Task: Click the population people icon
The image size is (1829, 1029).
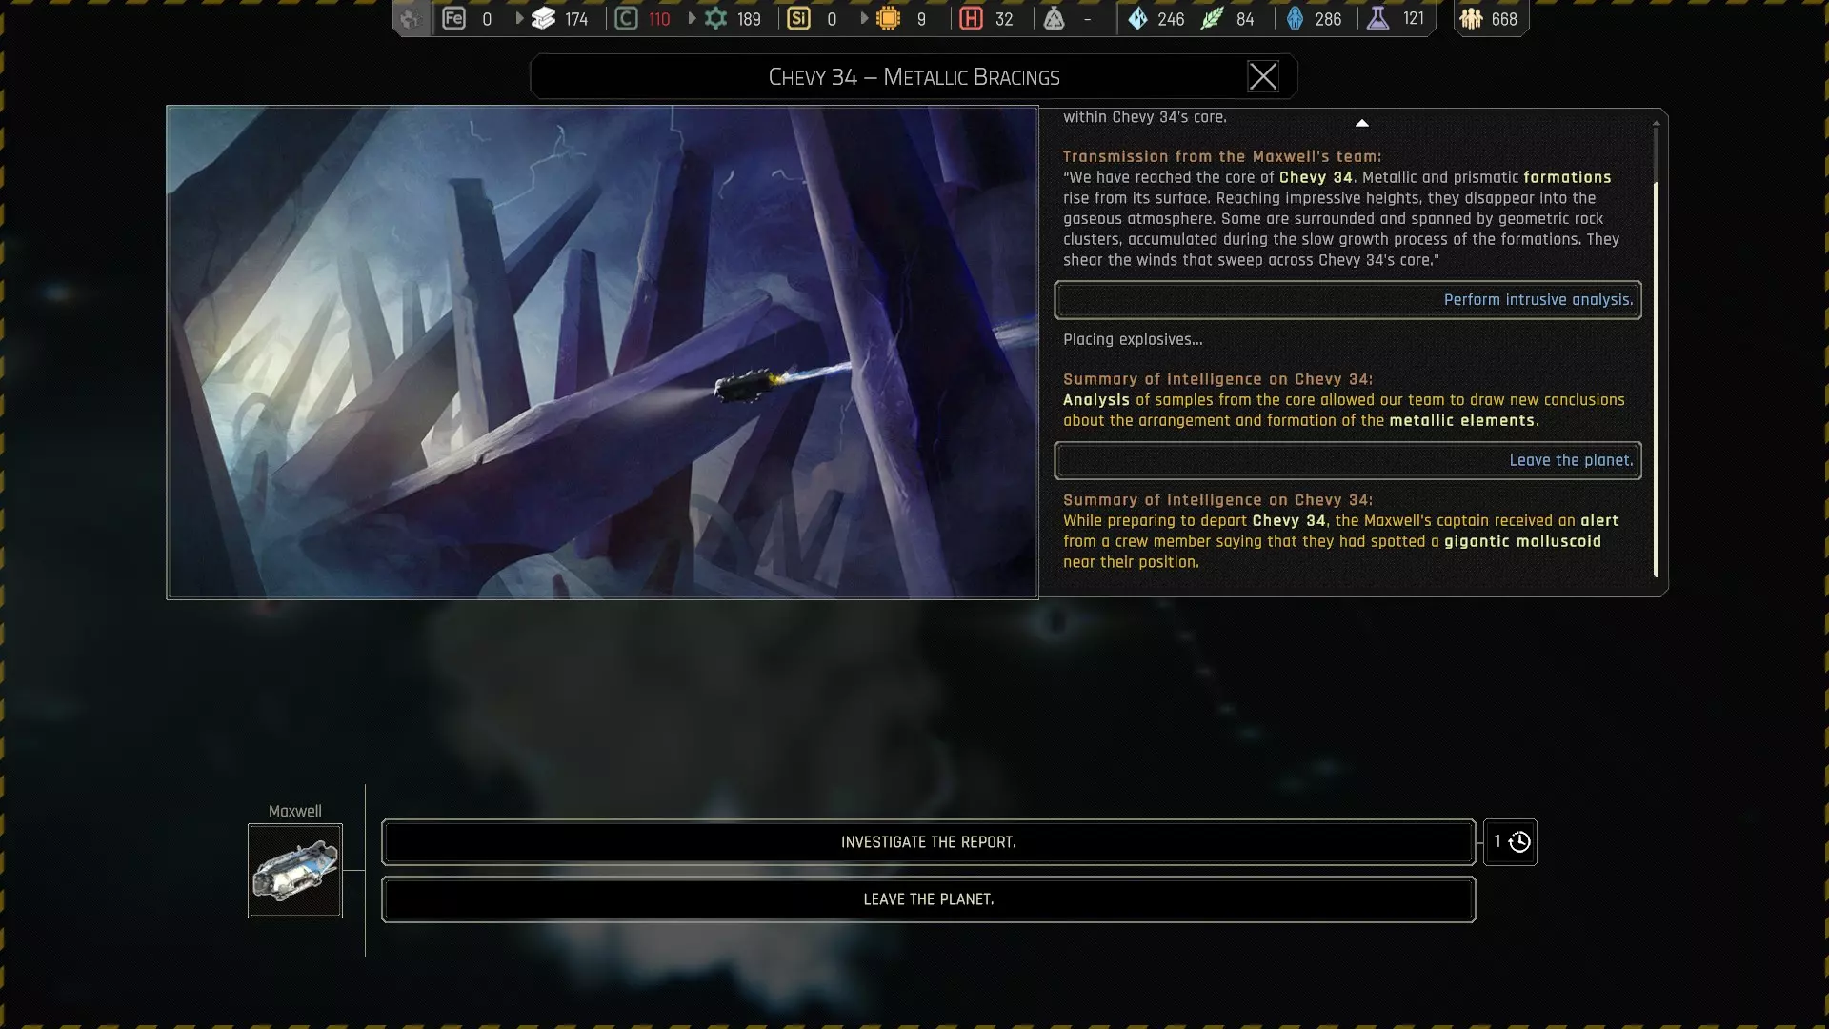Action: click(1472, 18)
